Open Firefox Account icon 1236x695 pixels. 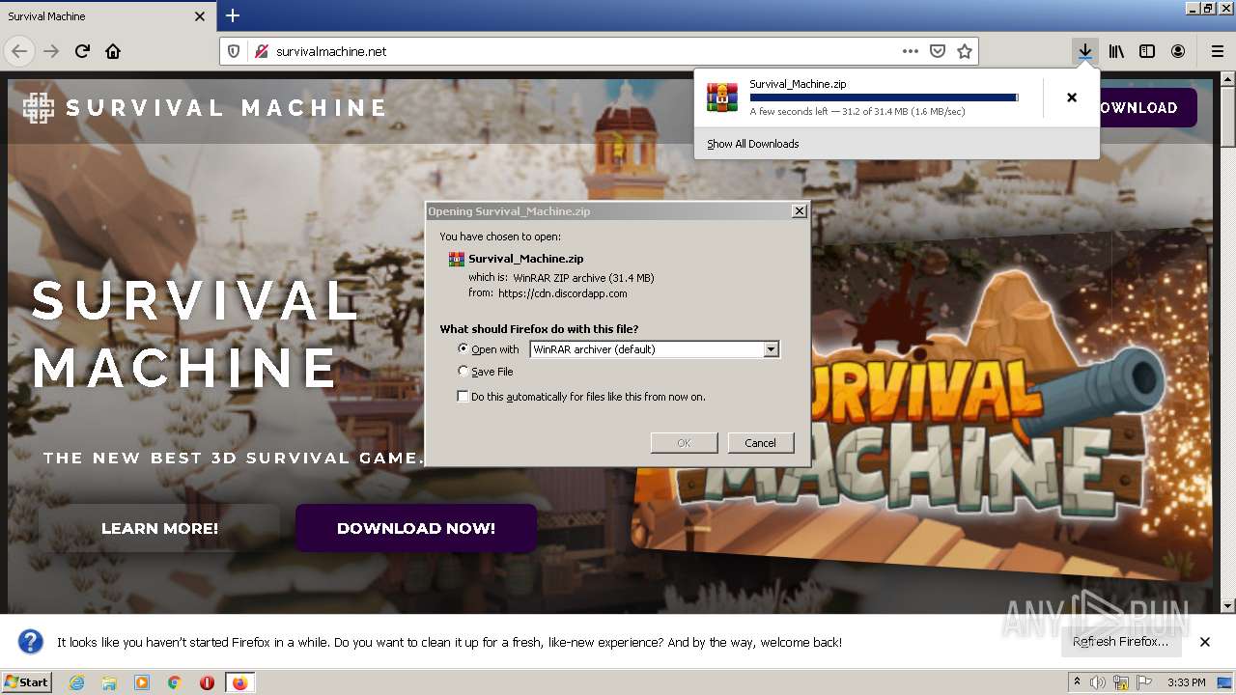(1178, 51)
